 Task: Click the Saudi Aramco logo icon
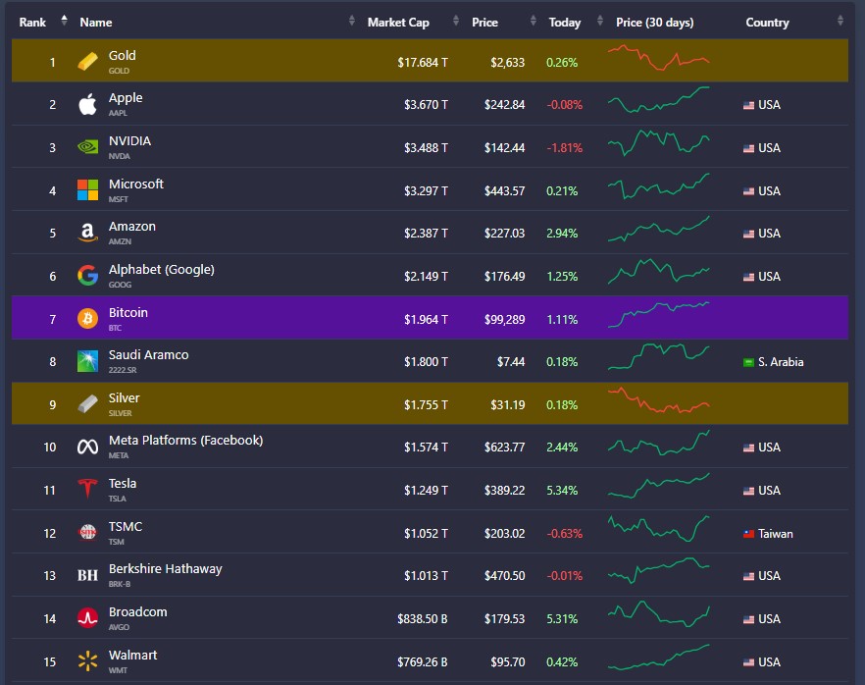coord(87,361)
